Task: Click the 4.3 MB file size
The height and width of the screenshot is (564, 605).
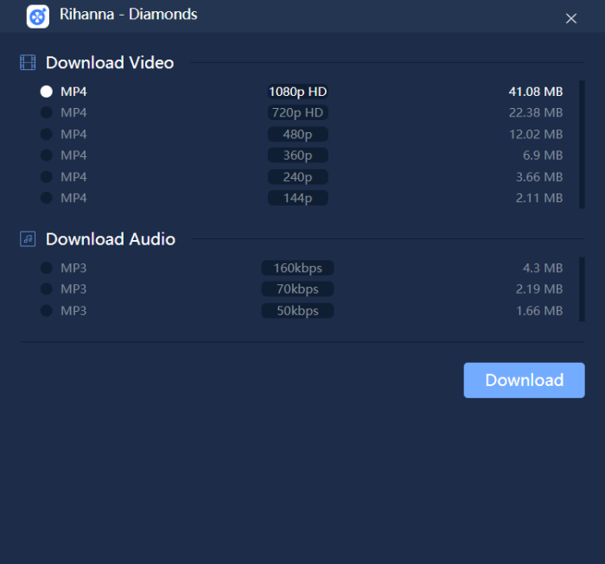Action: [x=543, y=268]
